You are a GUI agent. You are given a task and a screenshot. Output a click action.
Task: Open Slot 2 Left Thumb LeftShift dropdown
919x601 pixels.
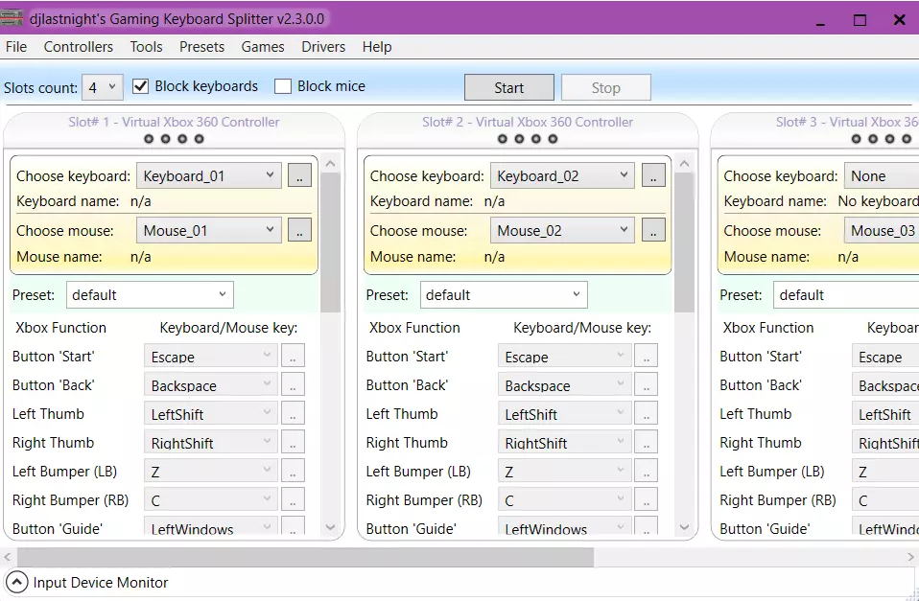tap(564, 413)
